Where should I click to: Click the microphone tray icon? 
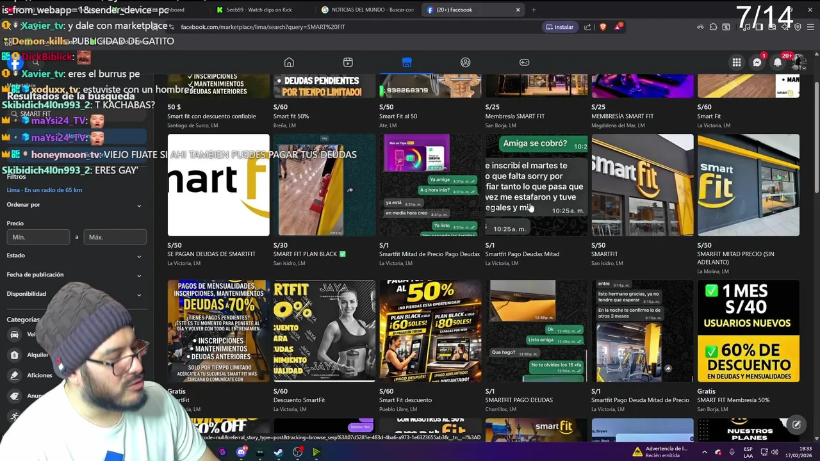pyautogui.click(x=732, y=452)
